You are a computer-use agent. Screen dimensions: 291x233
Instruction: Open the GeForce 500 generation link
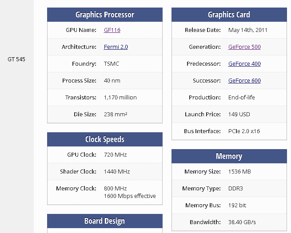[244, 47]
